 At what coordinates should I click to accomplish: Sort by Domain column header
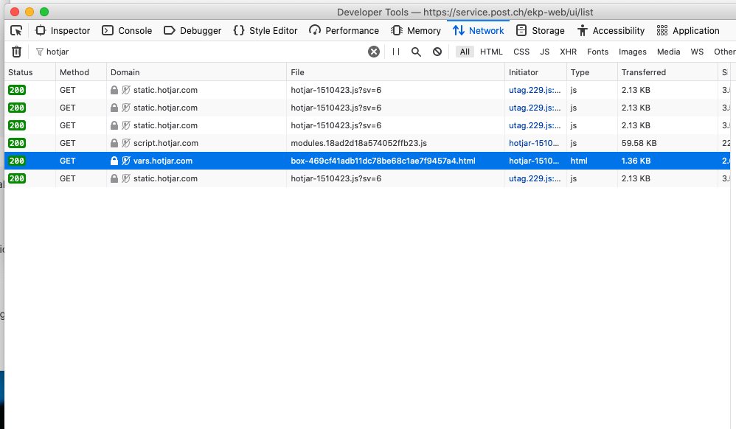point(196,72)
